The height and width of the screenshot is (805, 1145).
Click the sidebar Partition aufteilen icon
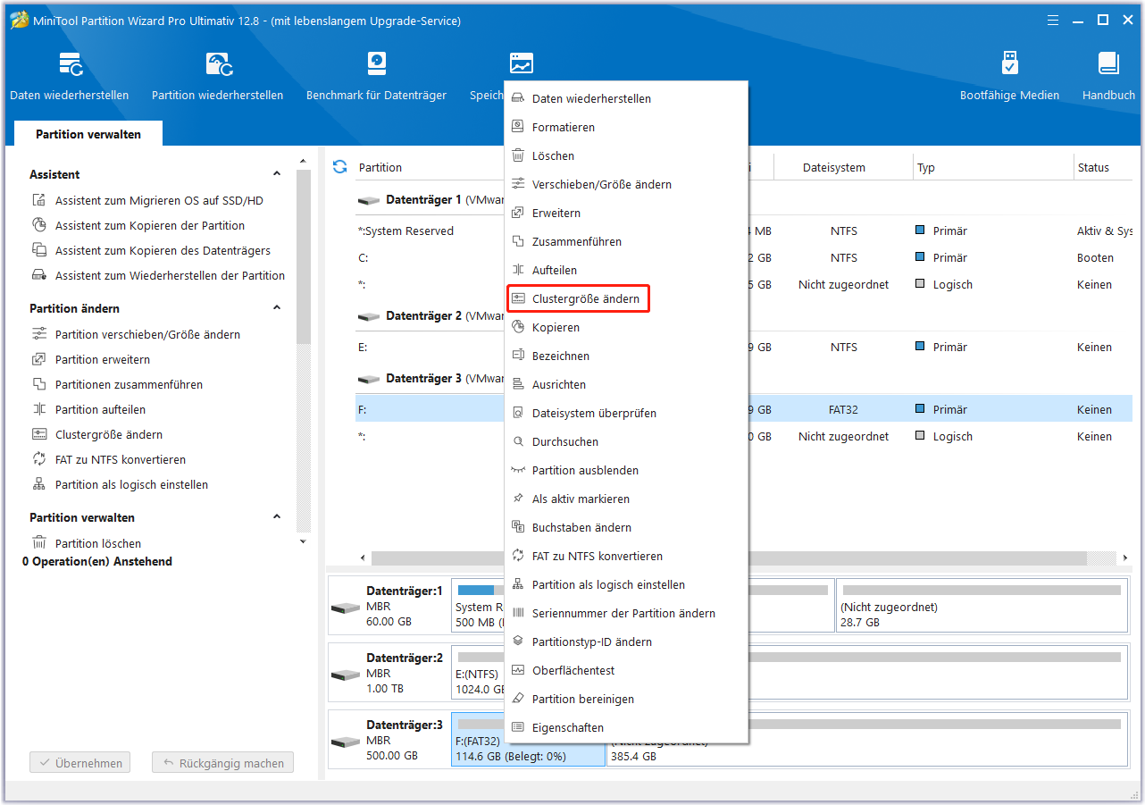point(39,409)
